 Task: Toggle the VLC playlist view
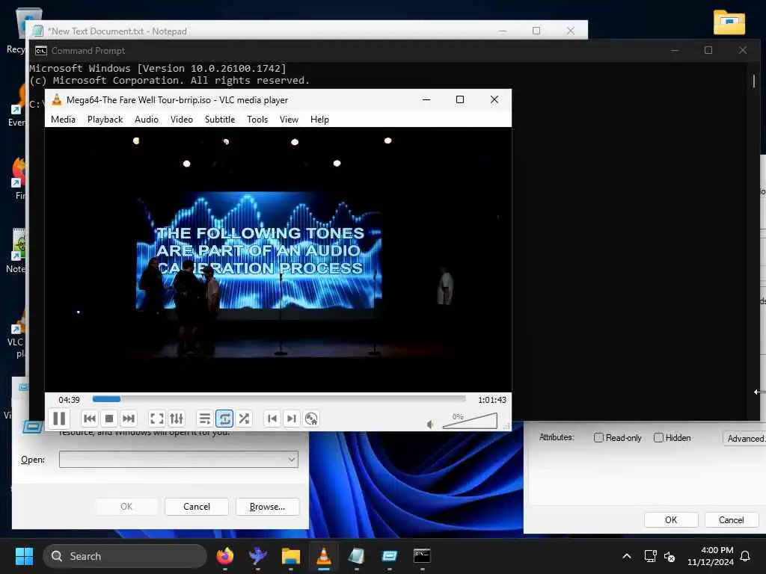205,419
